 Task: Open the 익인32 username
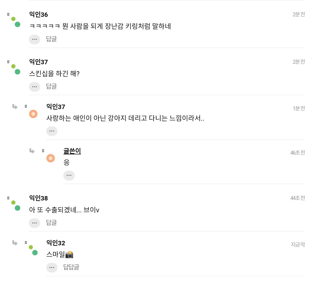pyautogui.click(x=56, y=243)
